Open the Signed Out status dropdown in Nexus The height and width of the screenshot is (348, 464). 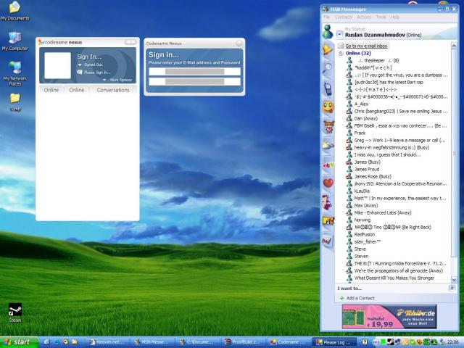tap(90, 65)
